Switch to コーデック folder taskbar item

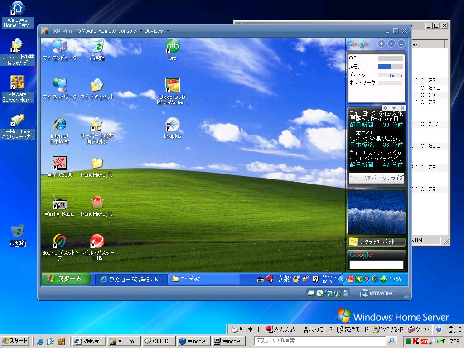(x=203, y=279)
